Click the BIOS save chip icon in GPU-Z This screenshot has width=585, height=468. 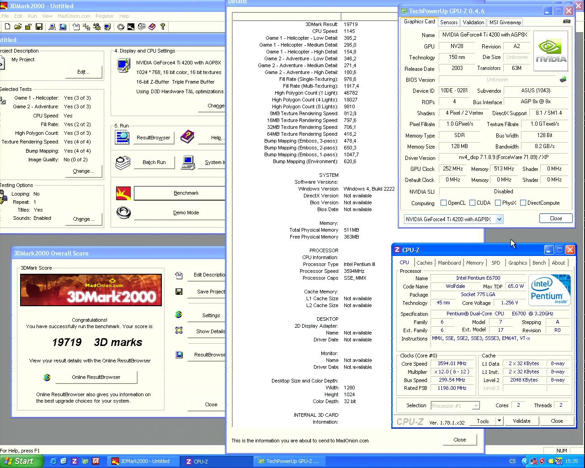point(563,80)
